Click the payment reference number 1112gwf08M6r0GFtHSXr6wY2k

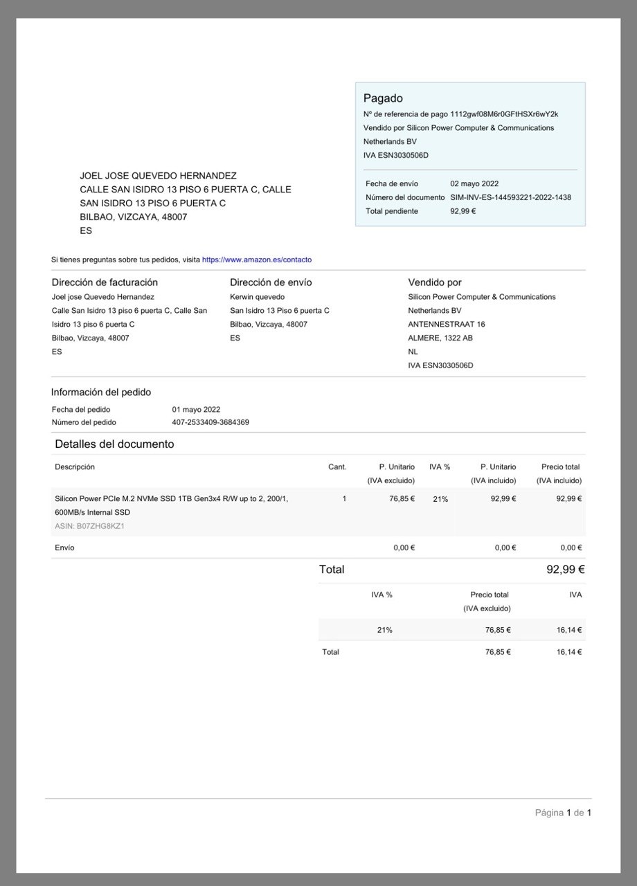504,114
